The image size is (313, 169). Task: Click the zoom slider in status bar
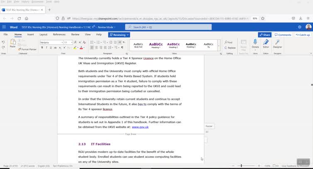click(241, 166)
